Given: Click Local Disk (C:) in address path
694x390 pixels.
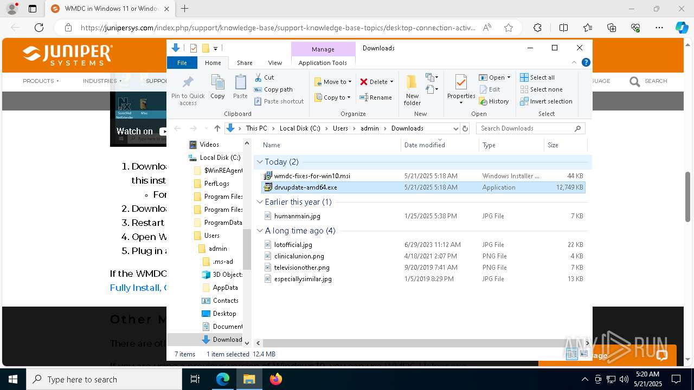Looking at the screenshot, I should [x=300, y=128].
